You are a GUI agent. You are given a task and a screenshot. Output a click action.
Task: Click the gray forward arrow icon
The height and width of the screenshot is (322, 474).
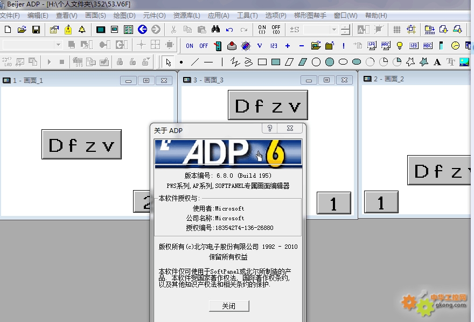coord(156,29)
